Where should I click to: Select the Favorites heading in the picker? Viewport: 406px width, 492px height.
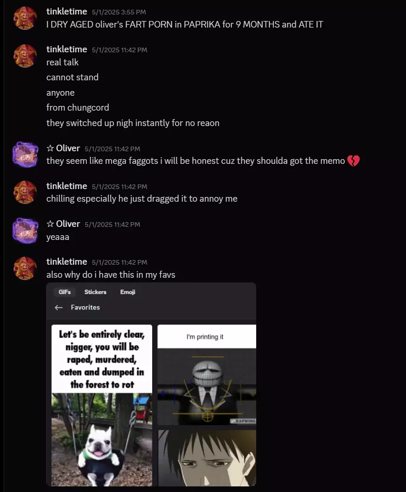click(85, 308)
